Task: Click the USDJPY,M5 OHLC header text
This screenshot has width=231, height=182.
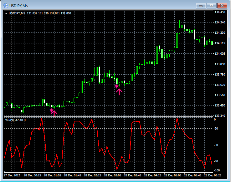Action: (x=40, y=13)
